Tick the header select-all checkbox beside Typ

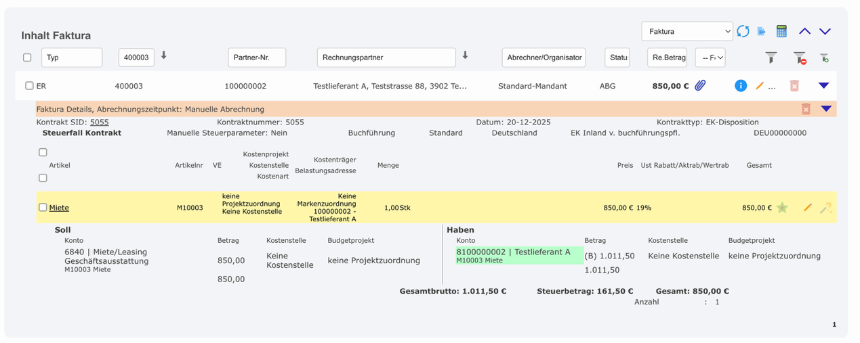(x=27, y=58)
